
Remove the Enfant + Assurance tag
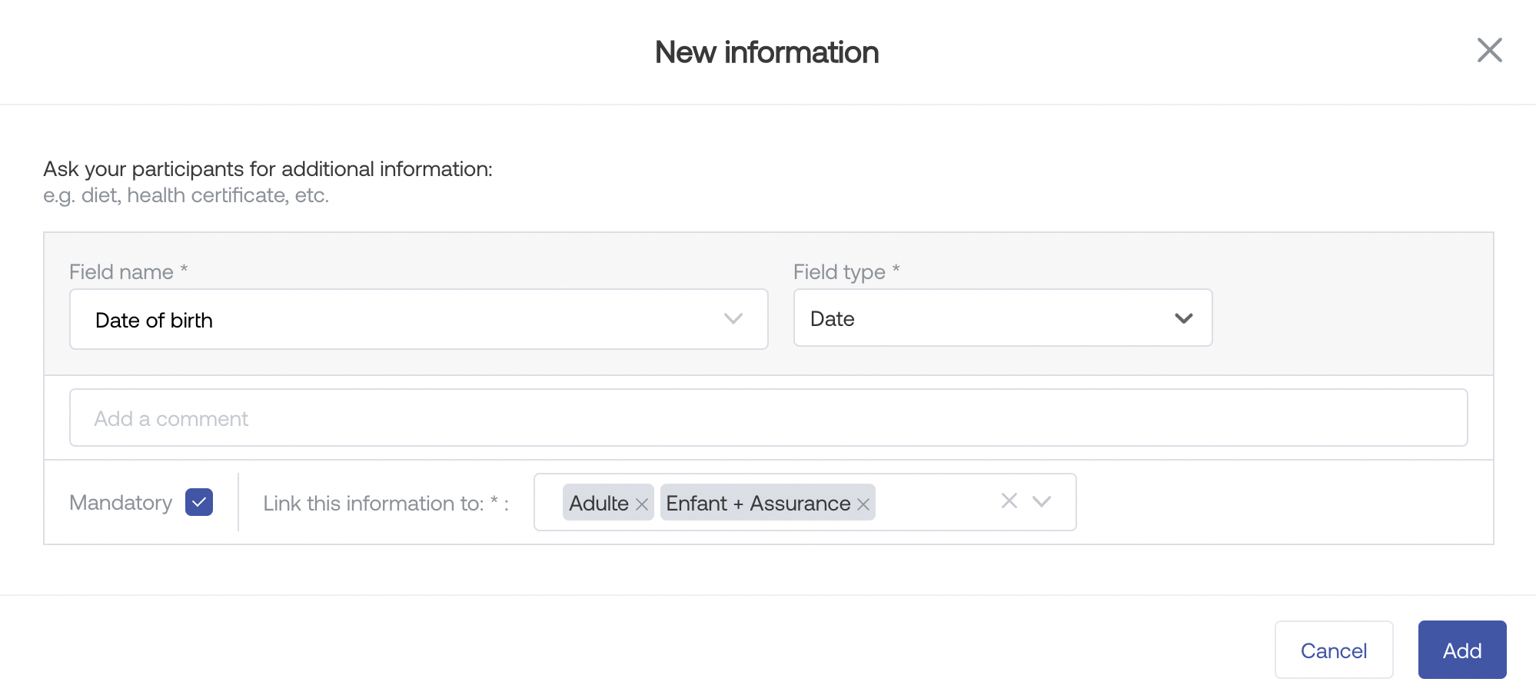863,504
